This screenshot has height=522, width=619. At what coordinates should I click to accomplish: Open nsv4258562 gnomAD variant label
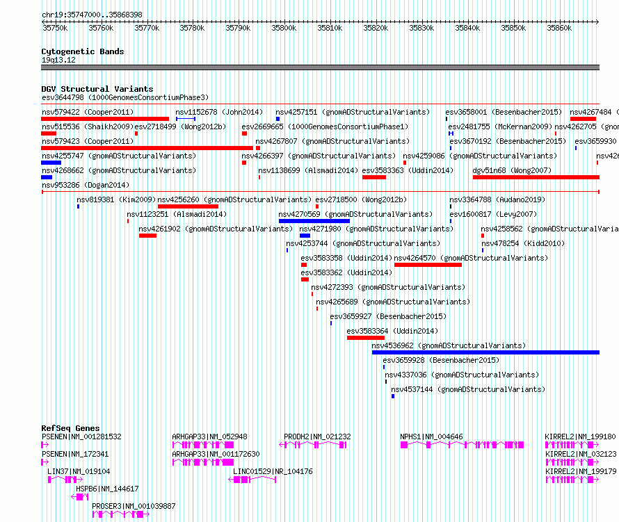point(549,229)
